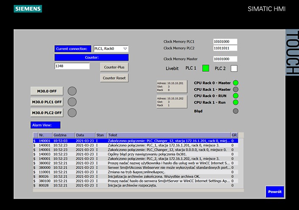Image resolution: width=299 pixels, height=210 pixels.
Task: Click the white PLC 2 Livebit indicator
Action: [234, 68]
